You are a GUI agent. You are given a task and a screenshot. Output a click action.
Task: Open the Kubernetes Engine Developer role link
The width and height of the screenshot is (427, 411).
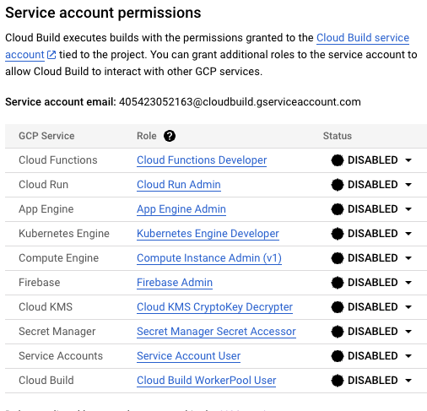pos(208,234)
